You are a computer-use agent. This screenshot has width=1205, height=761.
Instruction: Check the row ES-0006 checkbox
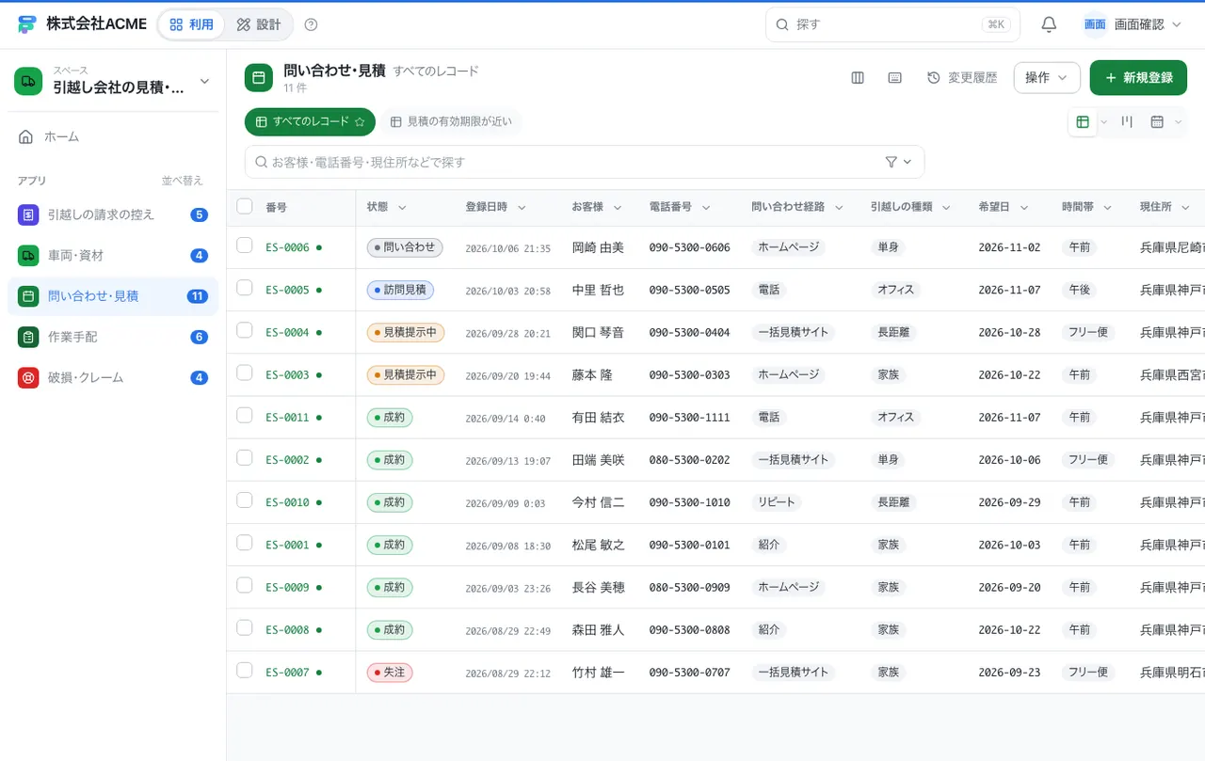245,246
